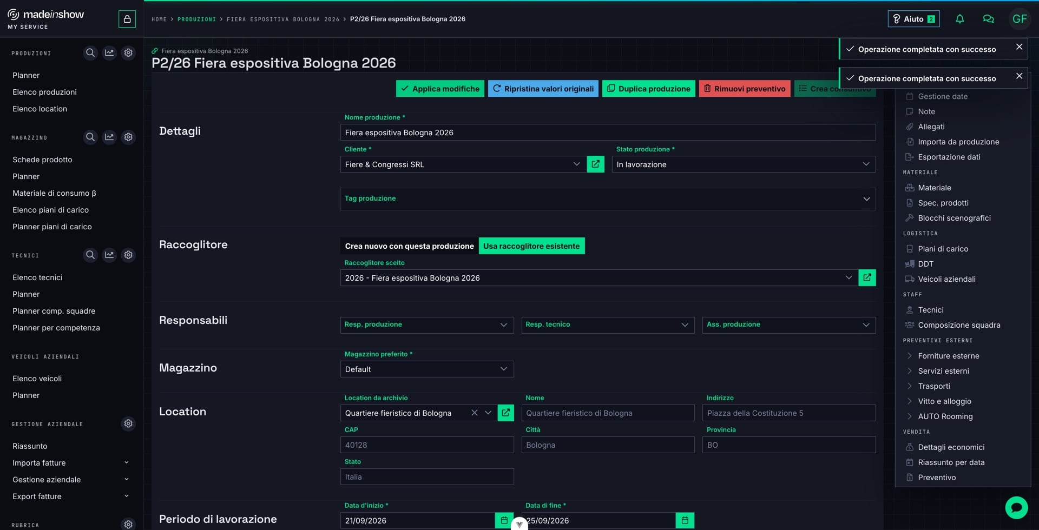Viewport: 1039px width, 530px height.
Task: Click Duplica produzione button
Action: point(648,89)
